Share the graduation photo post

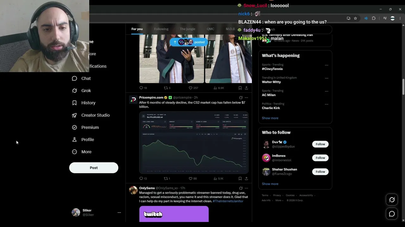[246, 88]
